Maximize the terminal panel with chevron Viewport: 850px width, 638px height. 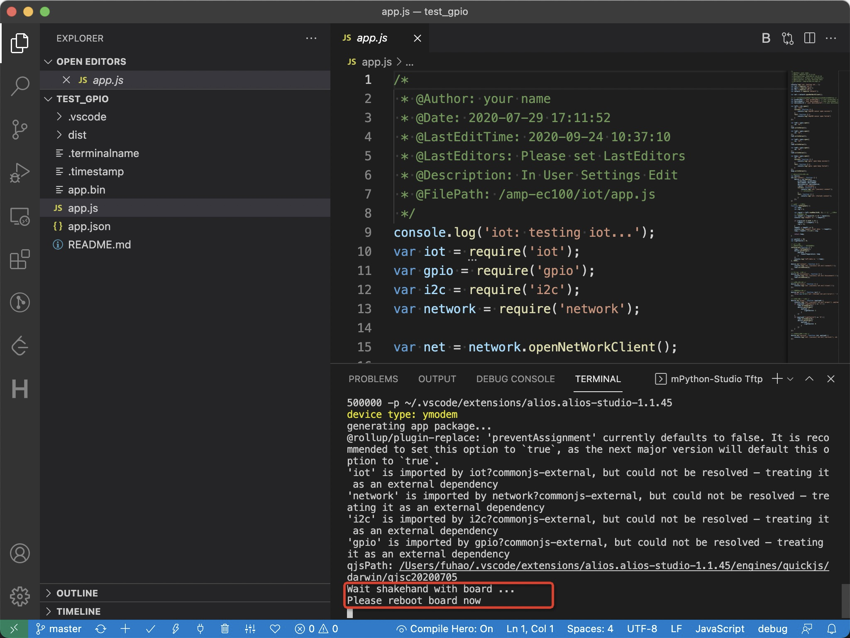click(809, 379)
